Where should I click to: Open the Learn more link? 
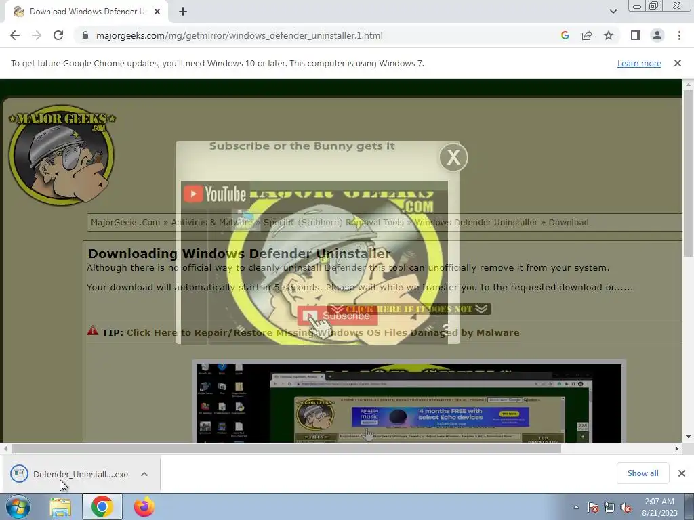(x=639, y=63)
